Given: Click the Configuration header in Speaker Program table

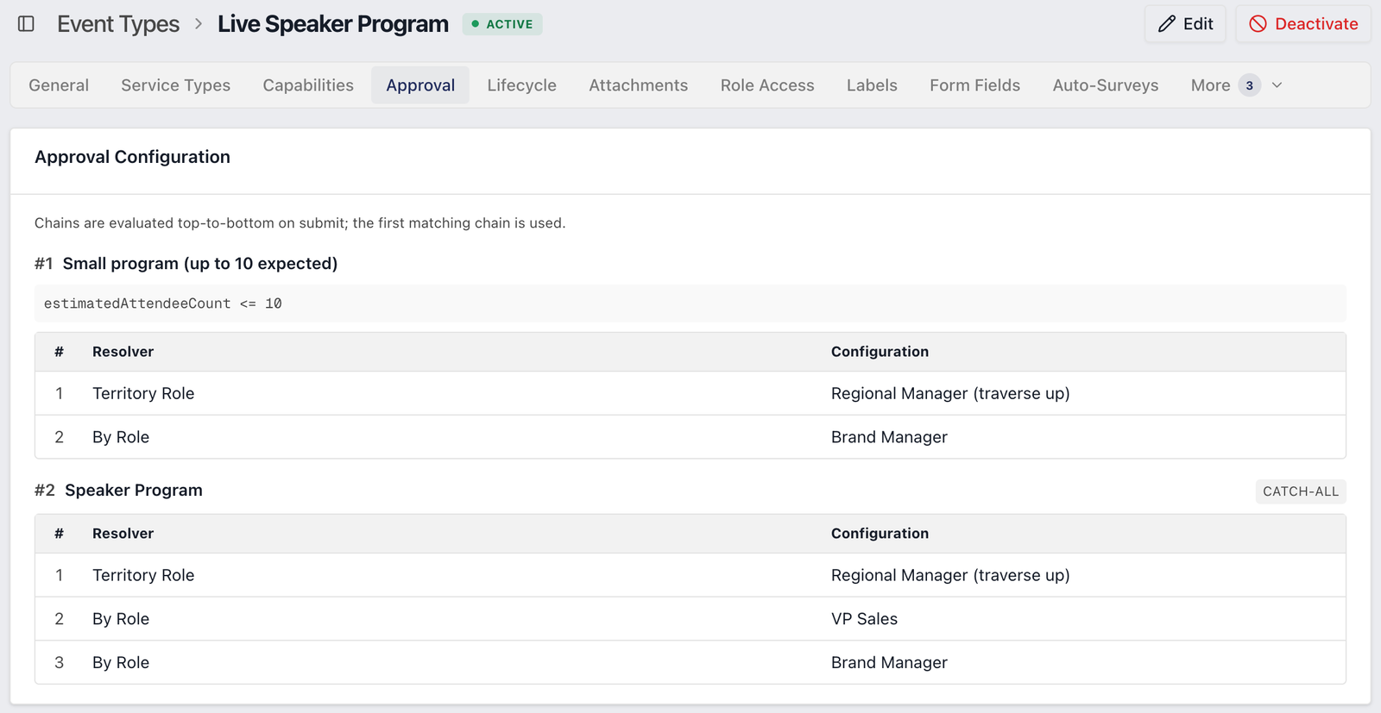Looking at the screenshot, I should pos(880,534).
